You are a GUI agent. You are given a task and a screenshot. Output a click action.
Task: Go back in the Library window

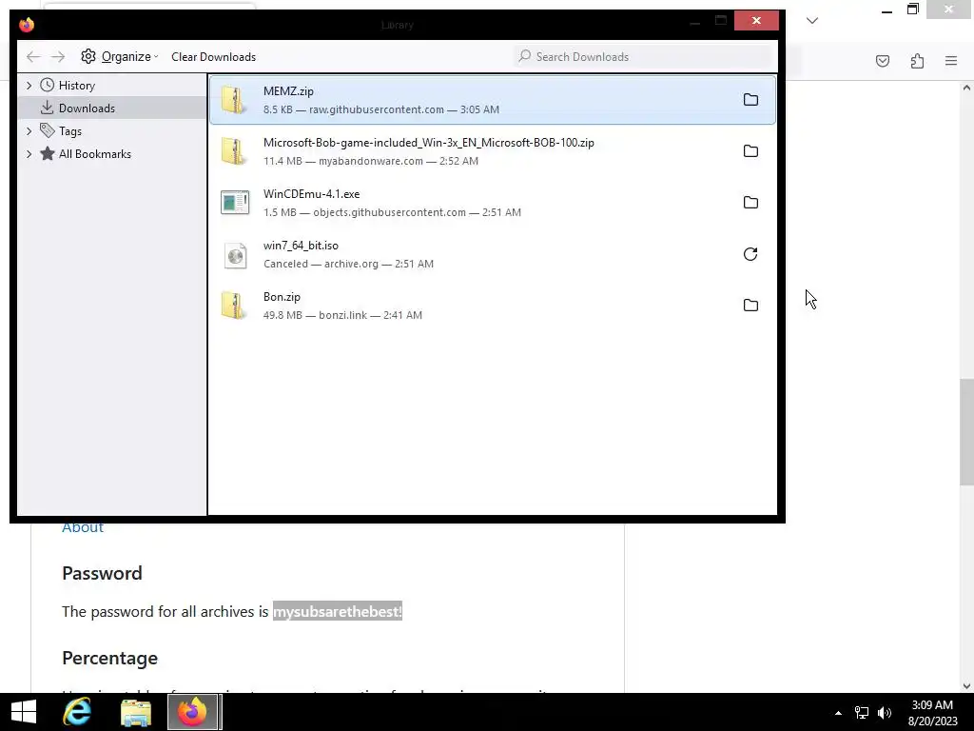pos(33,56)
